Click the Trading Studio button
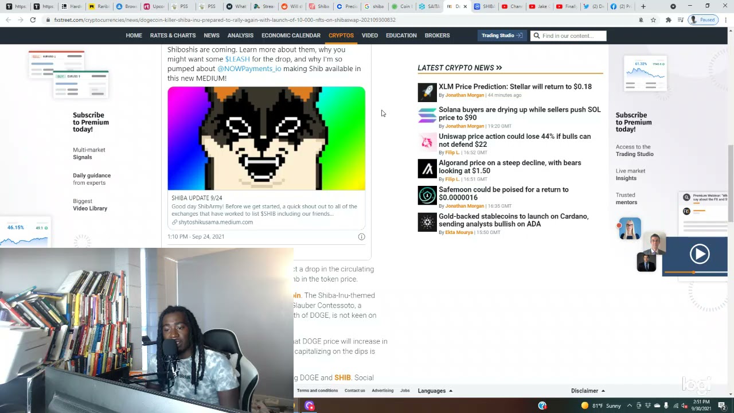 coord(502,36)
